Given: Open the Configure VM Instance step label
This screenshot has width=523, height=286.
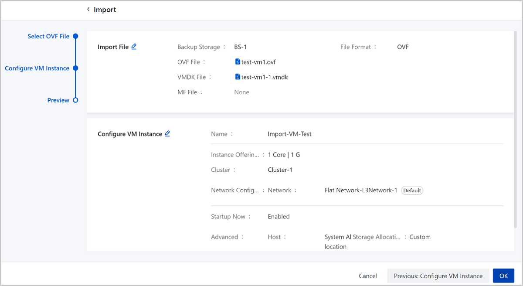Looking at the screenshot, I should pyautogui.click(x=37, y=68).
